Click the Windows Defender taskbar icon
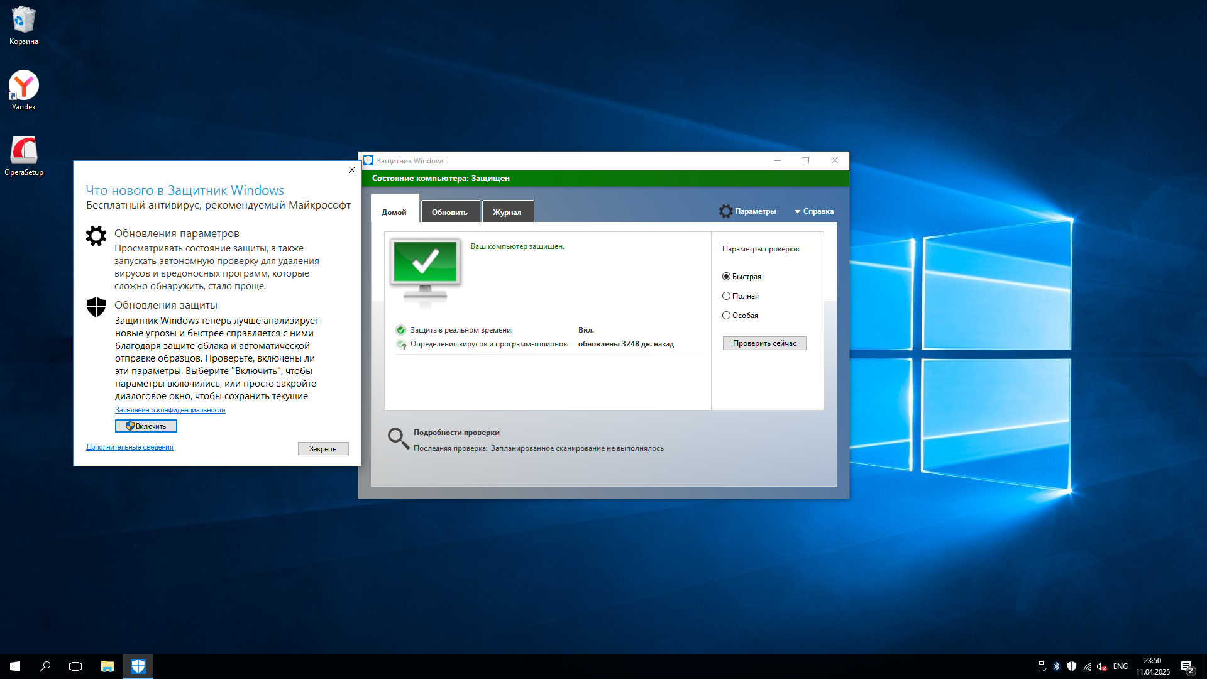 (x=138, y=666)
